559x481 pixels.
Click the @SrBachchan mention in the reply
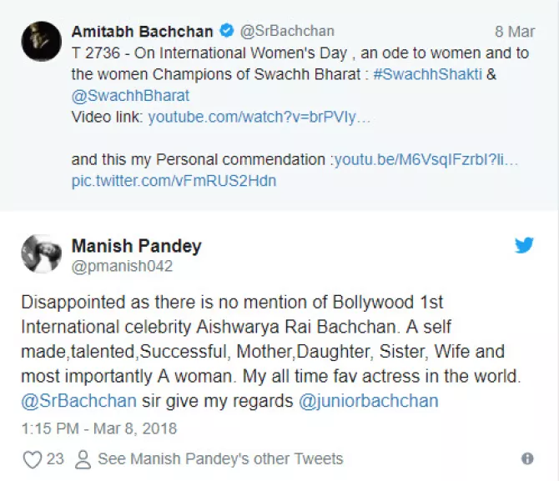[x=78, y=401]
